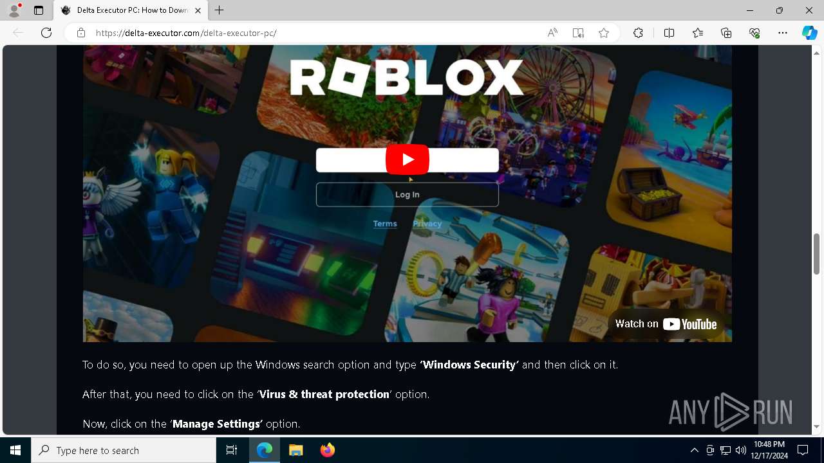Select the Delta Executor PC tab
Viewport: 824px width, 463px height.
(x=131, y=10)
